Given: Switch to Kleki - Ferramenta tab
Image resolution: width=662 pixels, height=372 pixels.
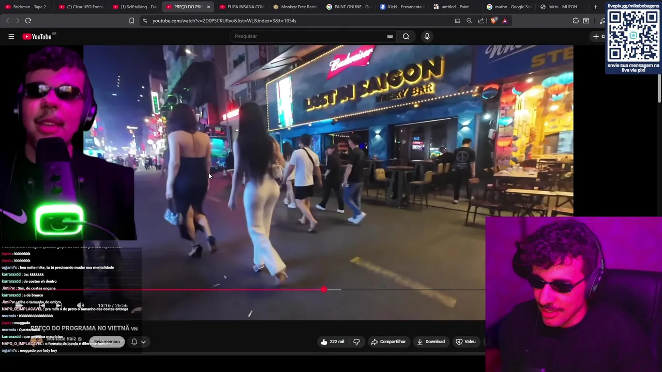Looking at the screenshot, I should tap(402, 7).
